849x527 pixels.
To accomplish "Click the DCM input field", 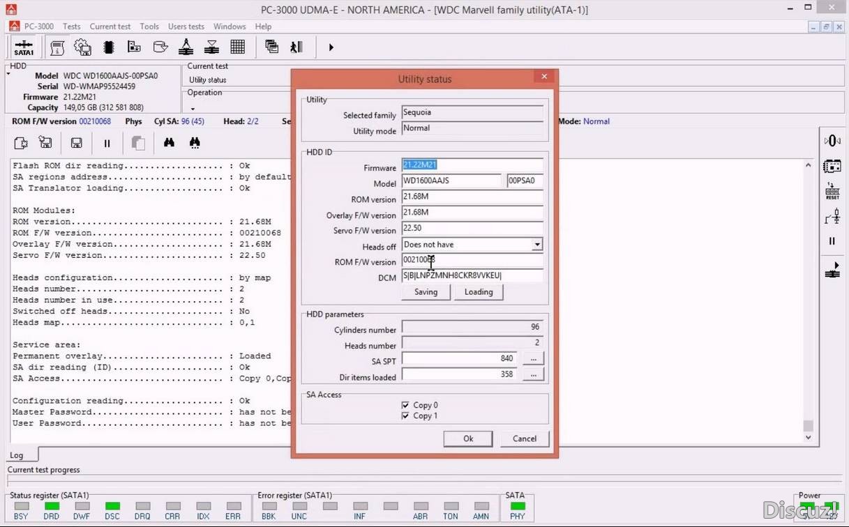I will 472,276.
